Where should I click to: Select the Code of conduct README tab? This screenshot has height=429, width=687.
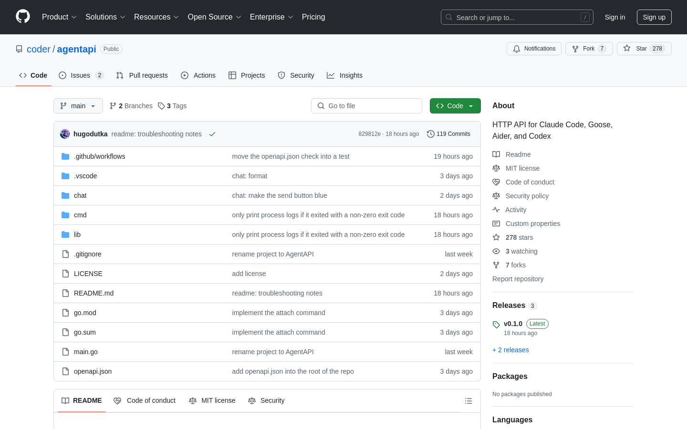145,400
